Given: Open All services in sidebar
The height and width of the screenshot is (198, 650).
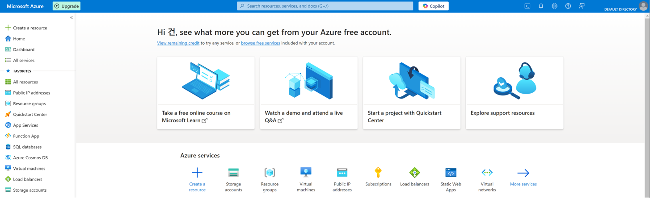Looking at the screenshot, I should click(24, 60).
